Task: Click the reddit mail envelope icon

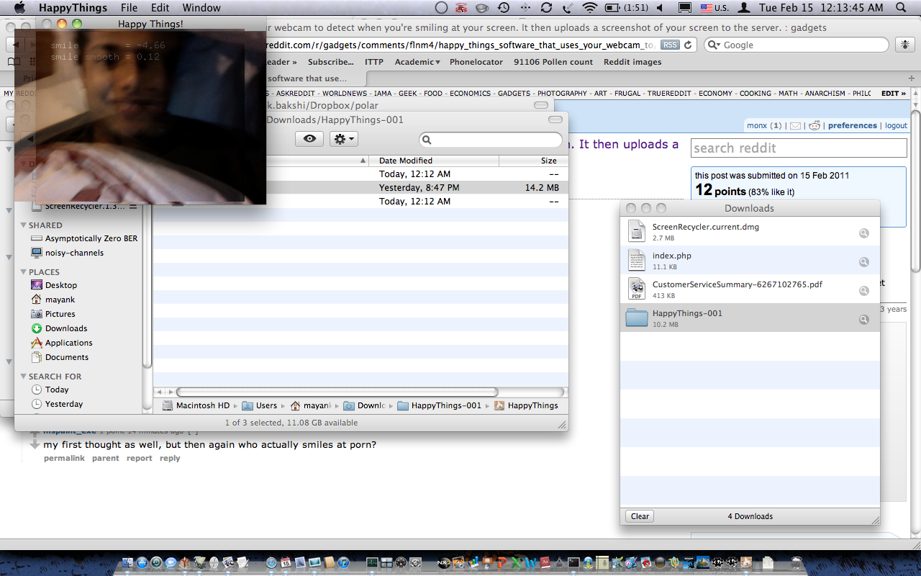Action: point(795,126)
